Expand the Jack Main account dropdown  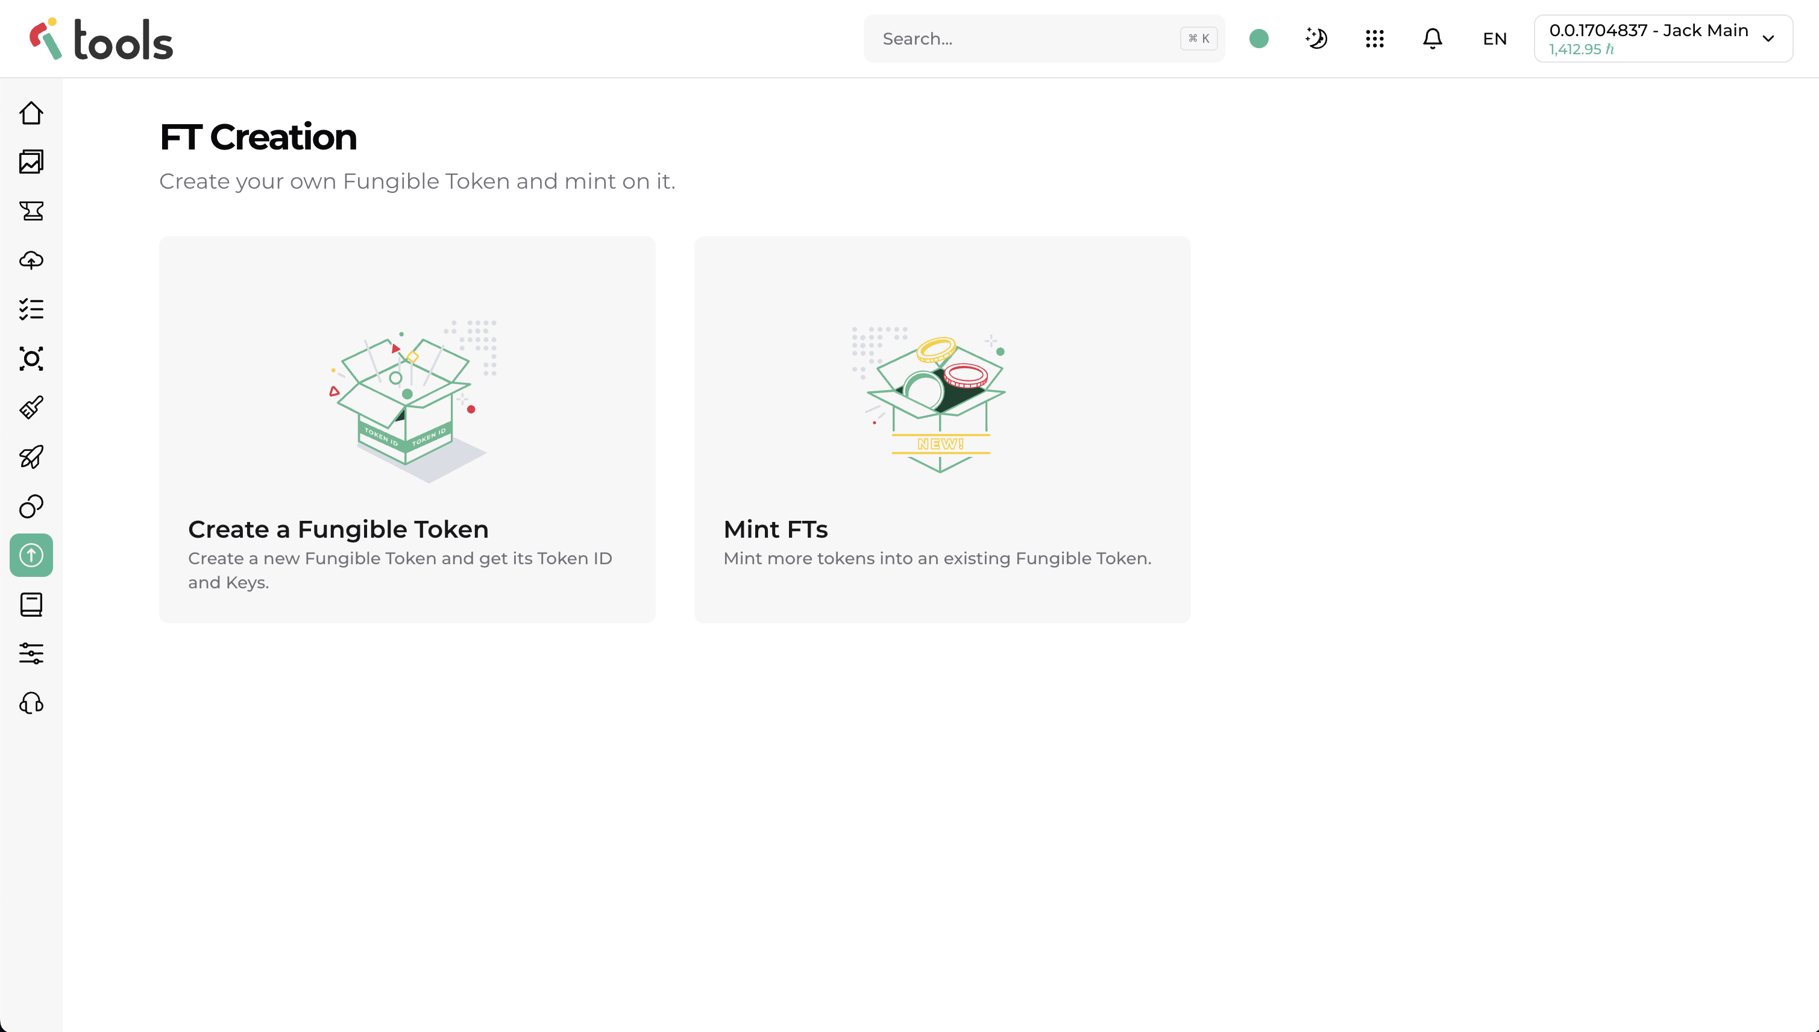tap(1662, 38)
